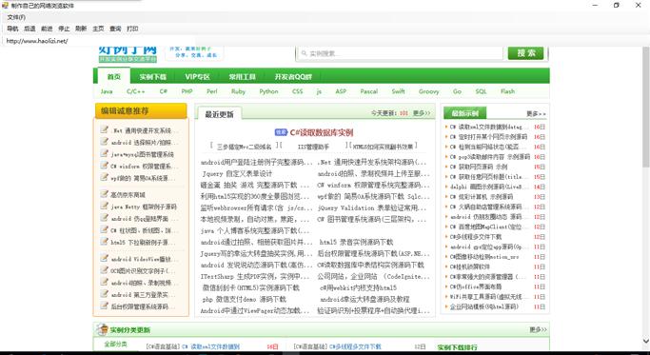Go forward with the 前进 button
The width and height of the screenshot is (650, 355).
[x=47, y=29]
